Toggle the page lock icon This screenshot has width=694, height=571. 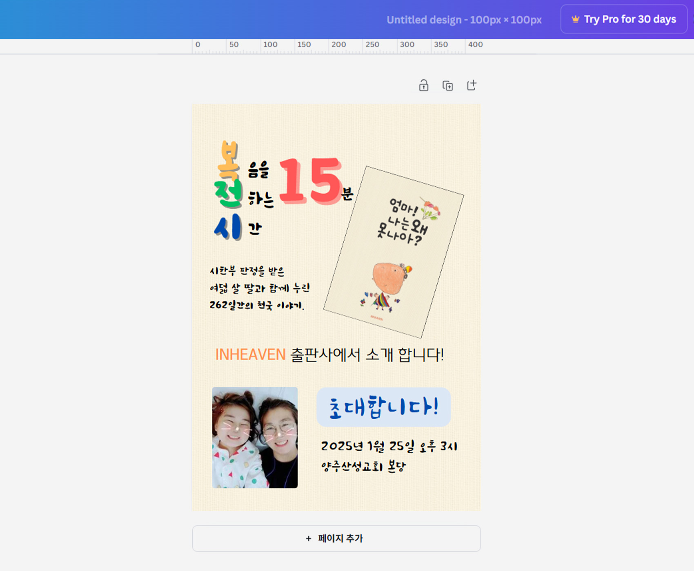pos(423,86)
